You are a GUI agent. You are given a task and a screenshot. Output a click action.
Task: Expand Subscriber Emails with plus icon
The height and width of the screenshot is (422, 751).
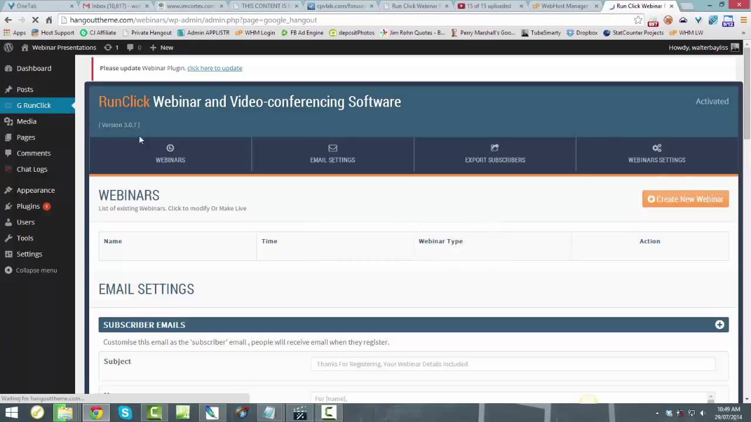click(x=719, y=325)
